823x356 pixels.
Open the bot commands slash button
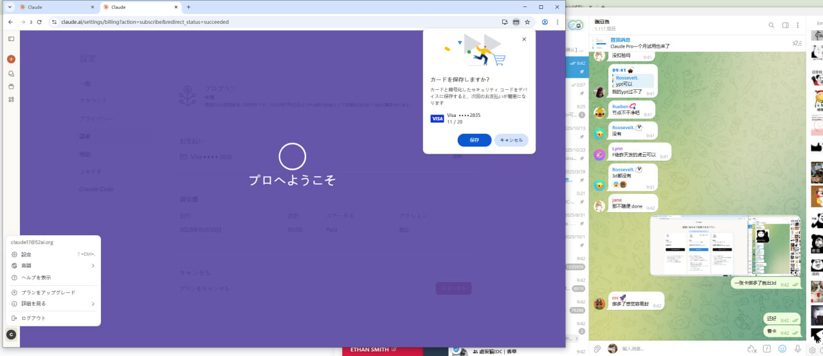pos(767,348)
